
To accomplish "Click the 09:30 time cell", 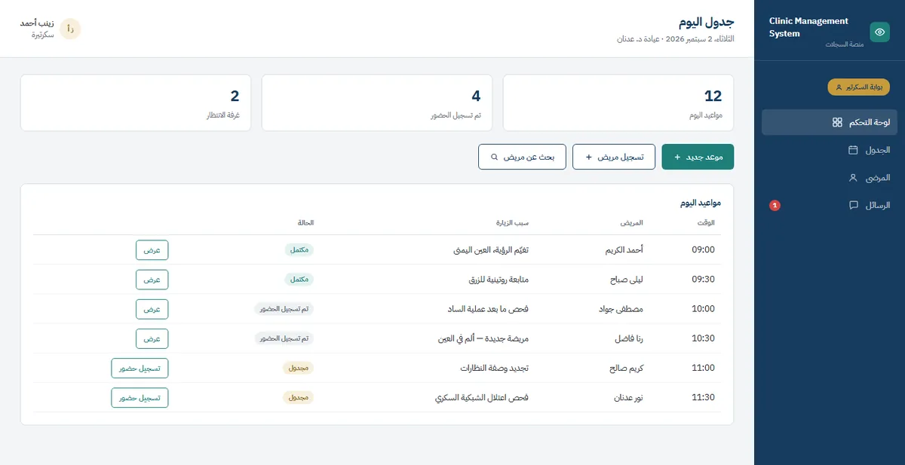I will click(x=703, y=280).
